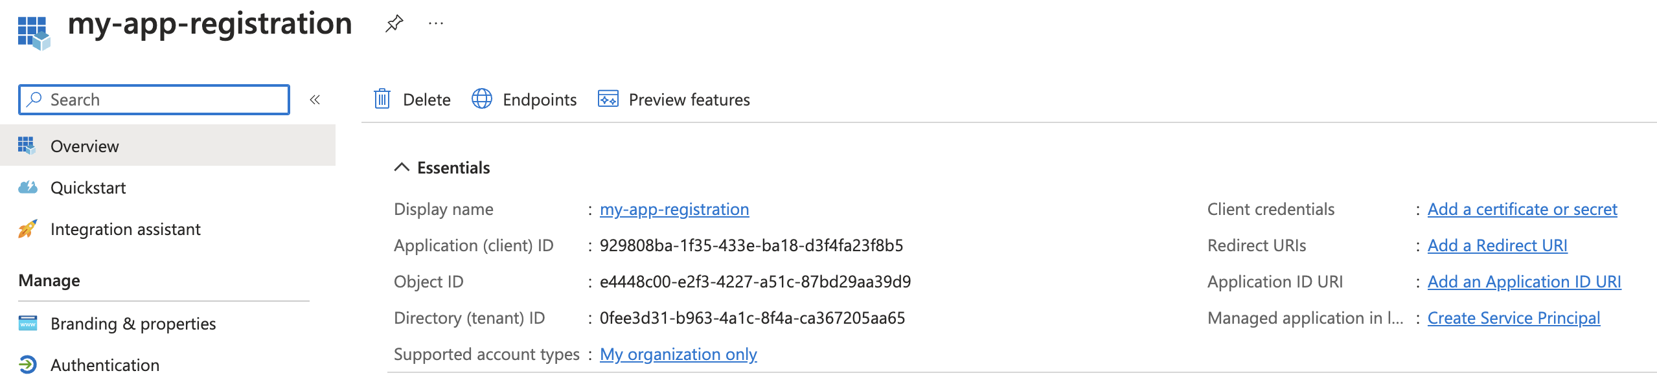This screenshot has width=1657, height=382.
Task: Click the Branding & properties icon
Action: (x=29, y=323)
